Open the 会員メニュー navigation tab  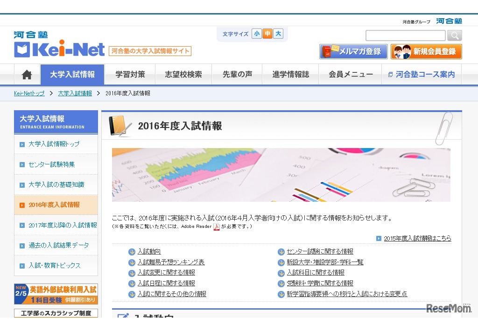coord(351,74)
